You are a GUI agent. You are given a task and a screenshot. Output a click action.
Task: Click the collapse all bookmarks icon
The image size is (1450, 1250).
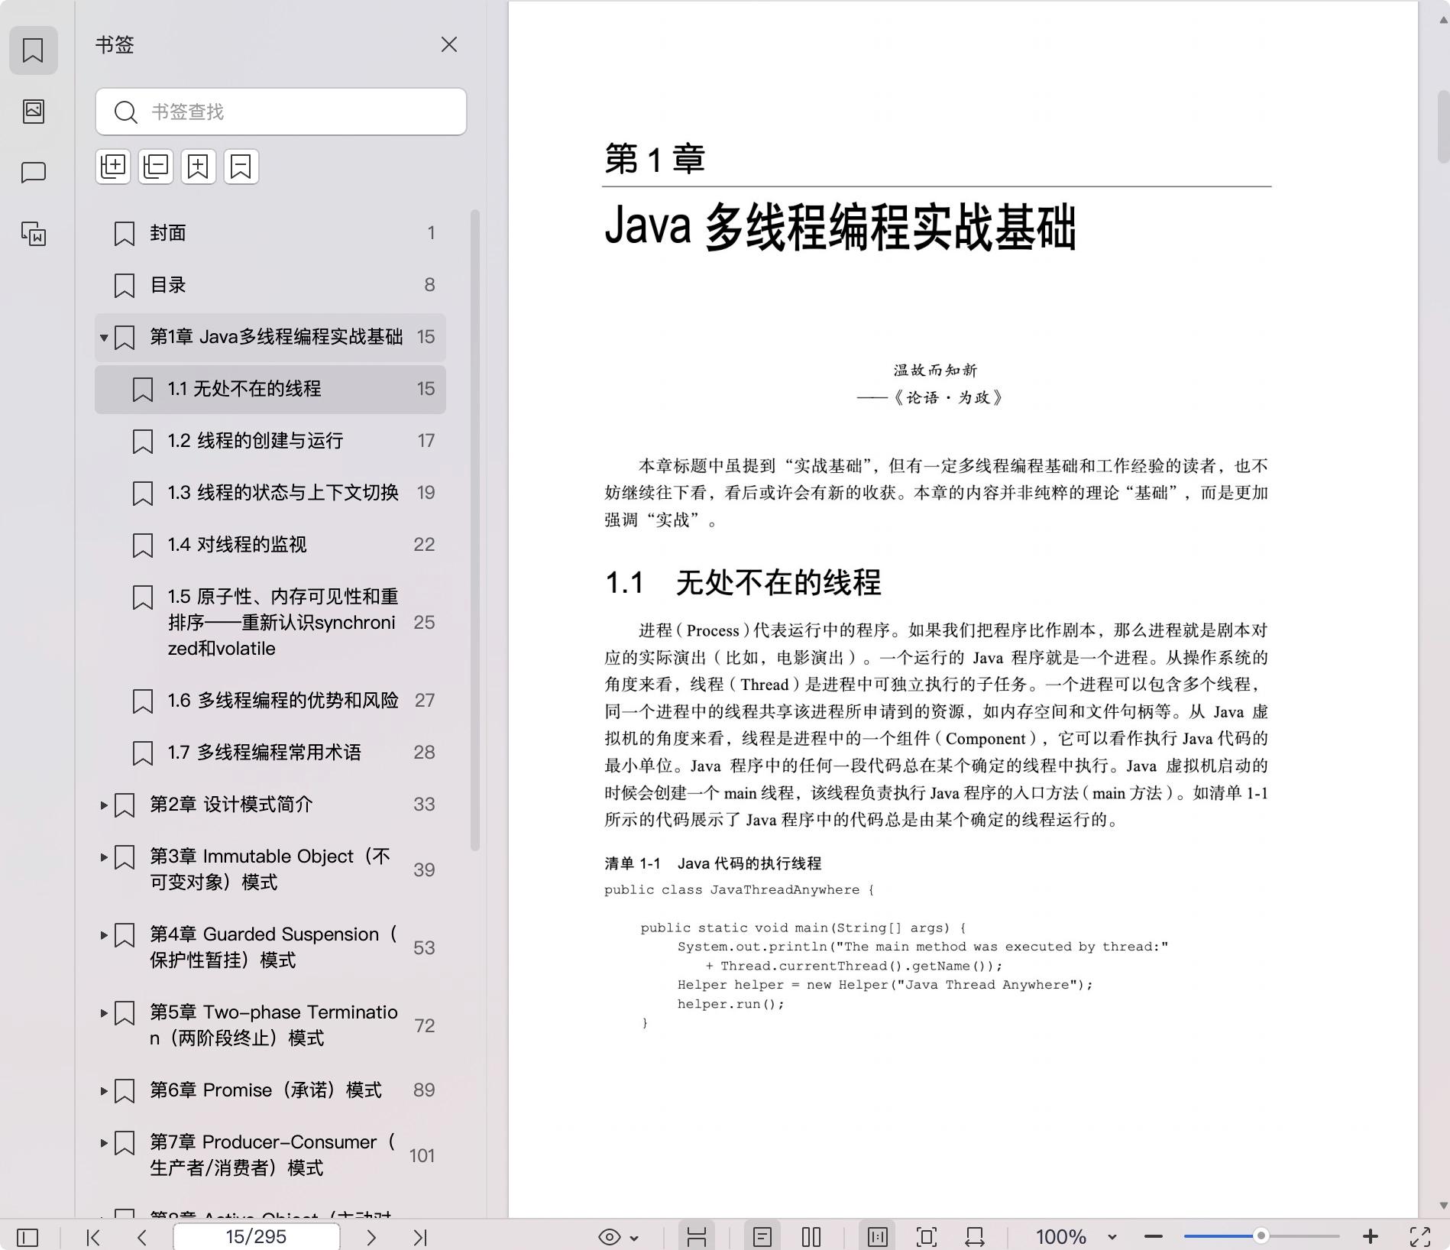click(156, 166)
